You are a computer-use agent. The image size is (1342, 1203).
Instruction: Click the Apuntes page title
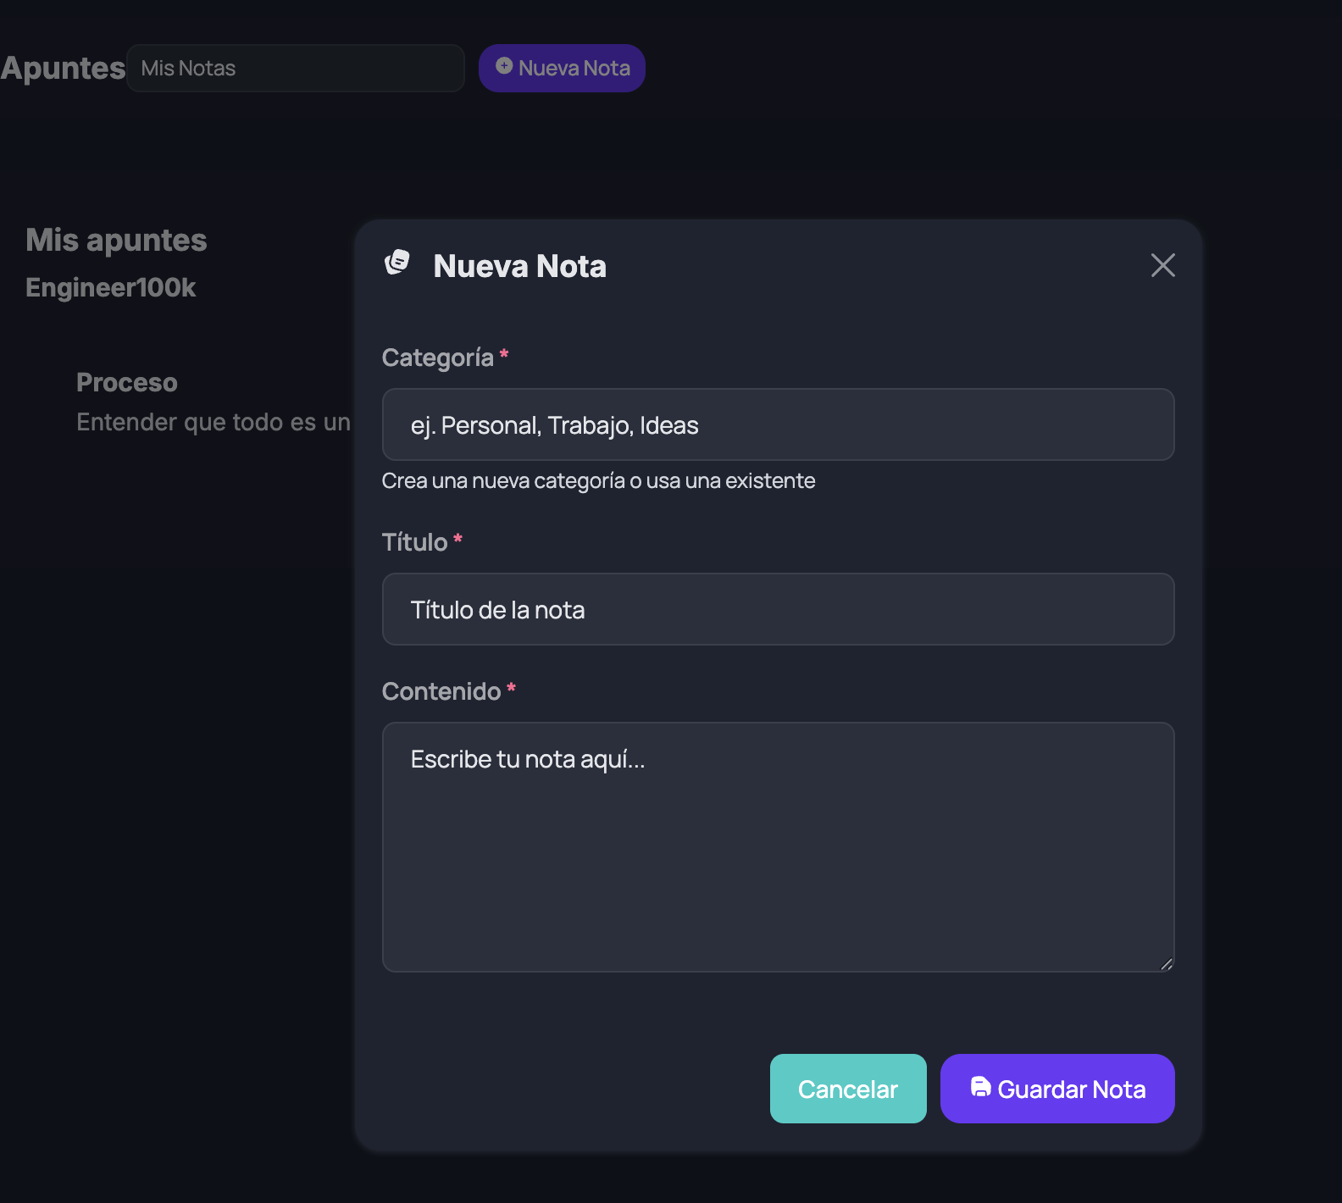pyautogui.click(x=63, y=68)
